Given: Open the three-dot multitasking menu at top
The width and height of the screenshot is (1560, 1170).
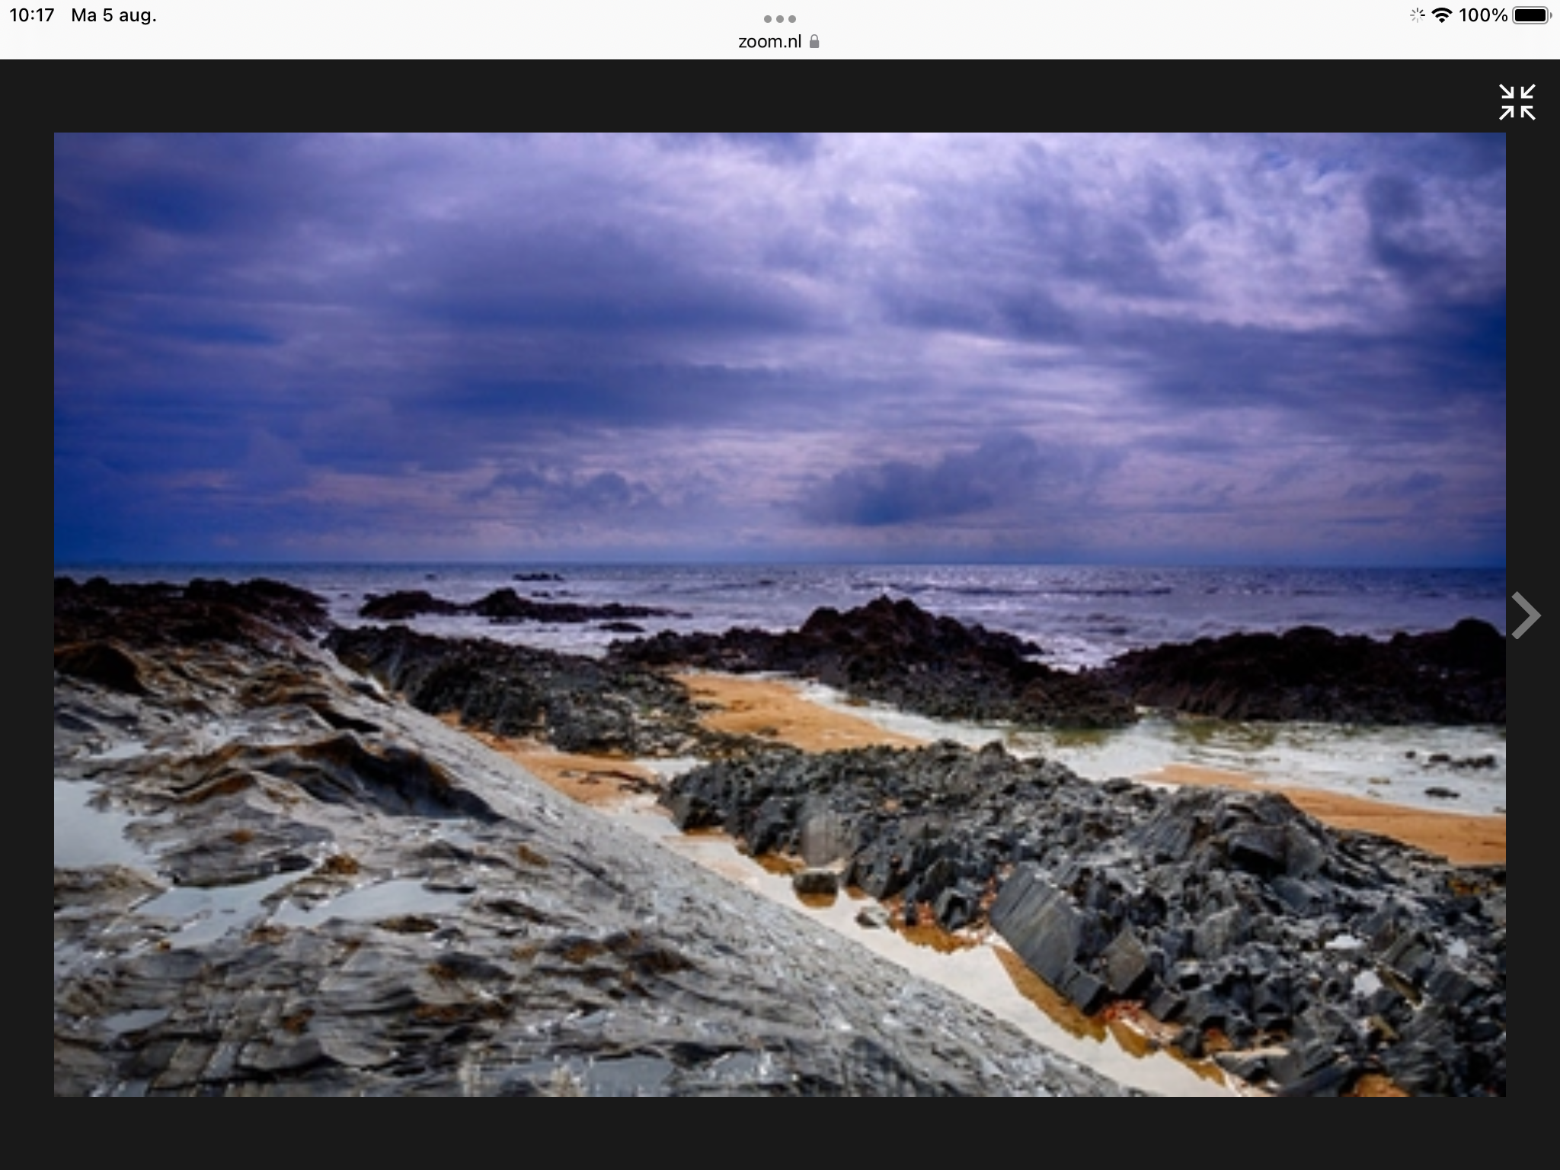Looking at the screenshot, I should click(x=779, y=18).
